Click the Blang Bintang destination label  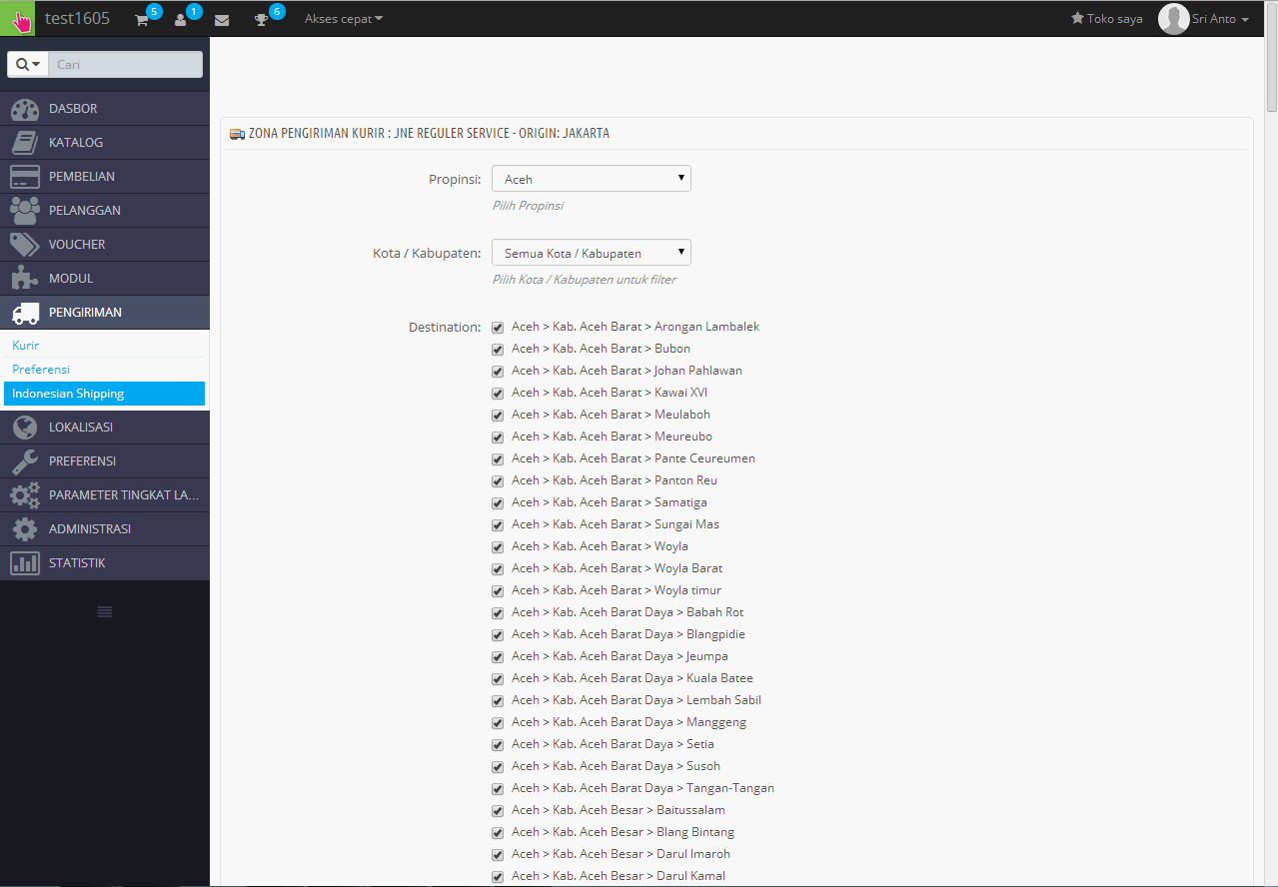tap(624, 832)
